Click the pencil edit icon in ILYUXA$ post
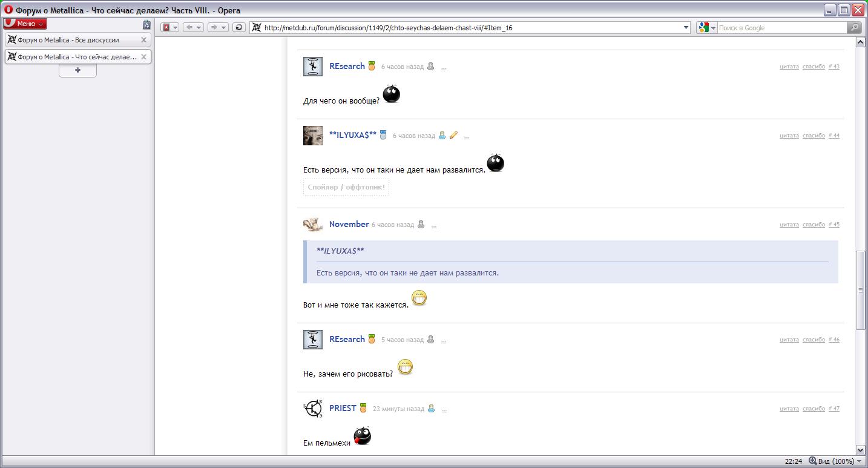The image size is (868, 468). coord(453,136)
